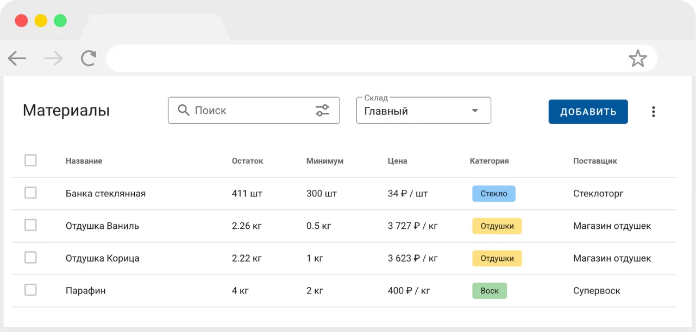The height and width of the screenshot is (332, 696).
Task: Check the Отдушка Корица row checkbox
Action: coord(30,258)
